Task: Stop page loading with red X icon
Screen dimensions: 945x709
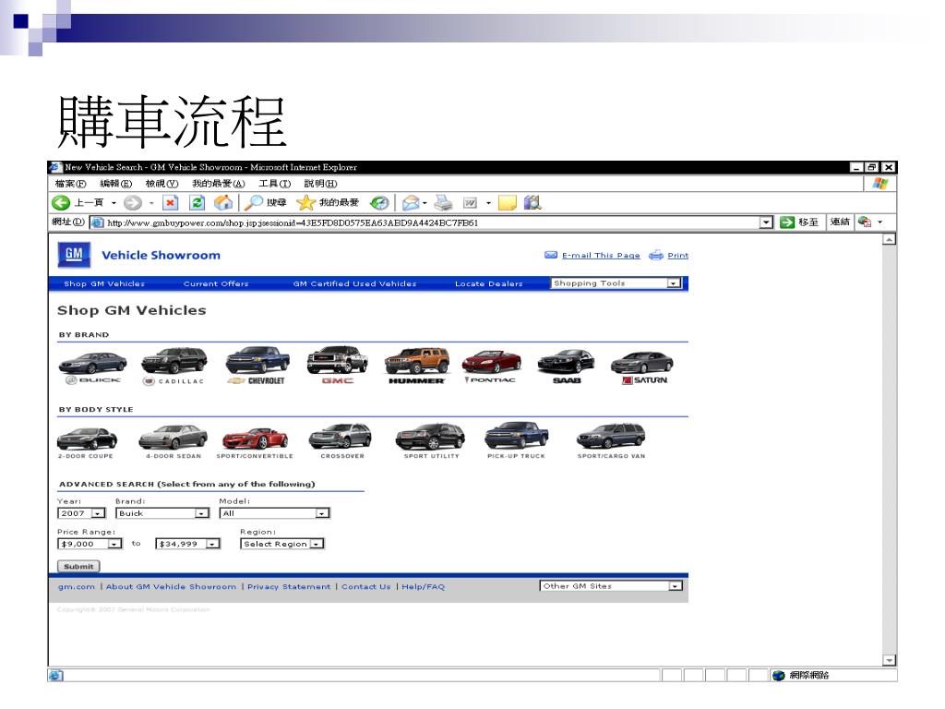Action: (171, 203)
